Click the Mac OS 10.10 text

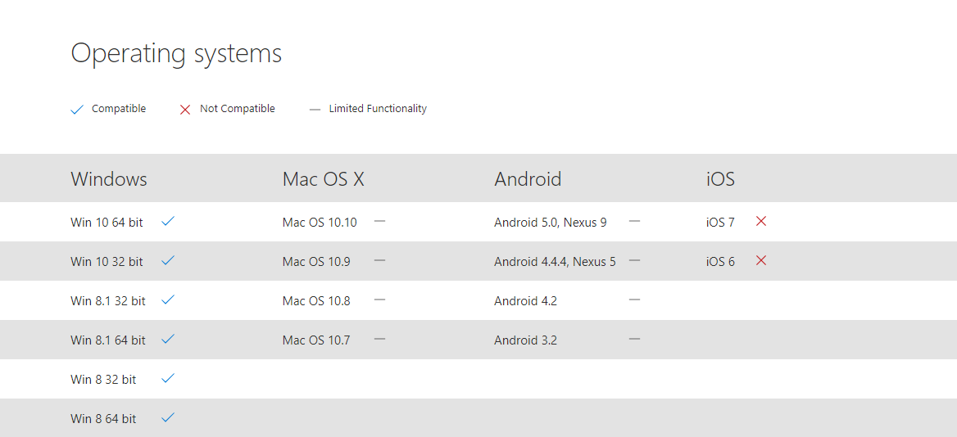(320, 223)
